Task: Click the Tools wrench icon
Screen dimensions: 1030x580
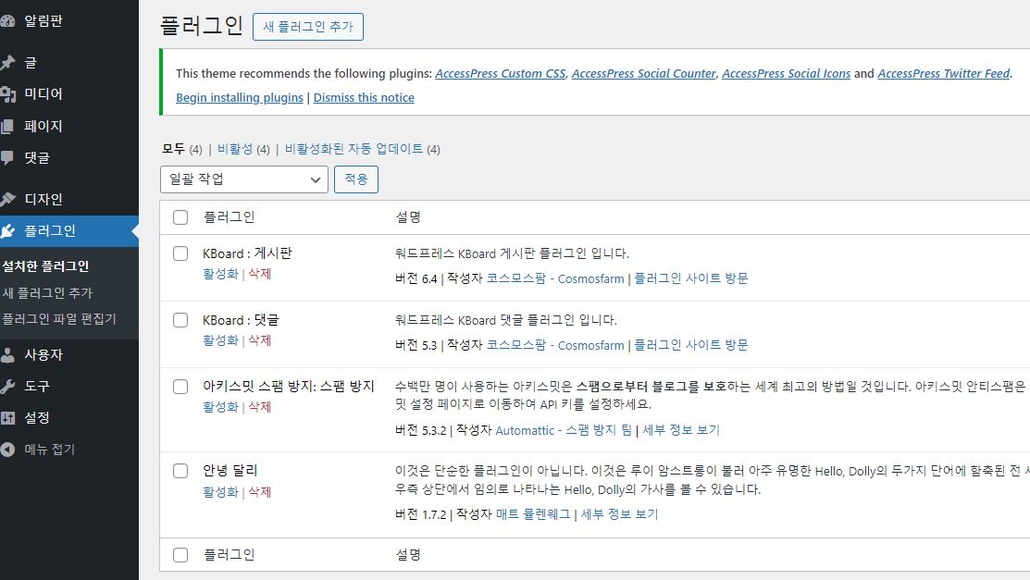Action: point(8,386)
